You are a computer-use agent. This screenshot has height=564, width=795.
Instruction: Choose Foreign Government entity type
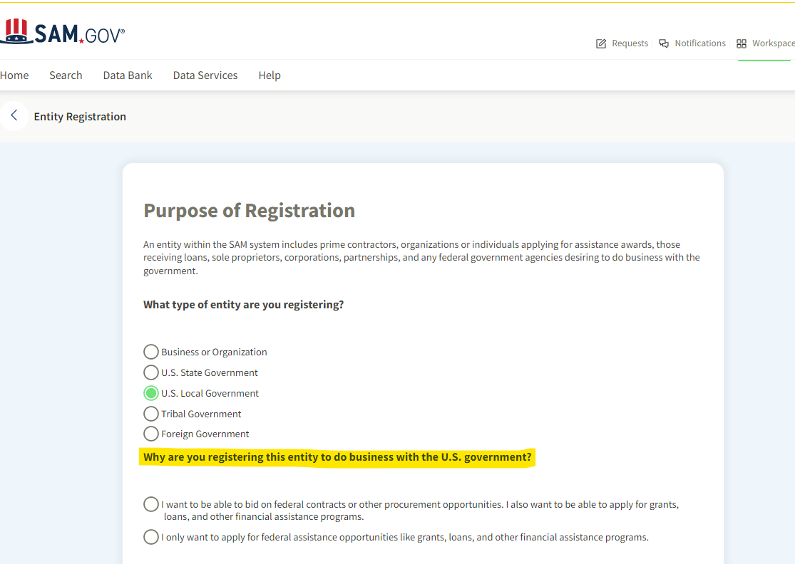151,434
